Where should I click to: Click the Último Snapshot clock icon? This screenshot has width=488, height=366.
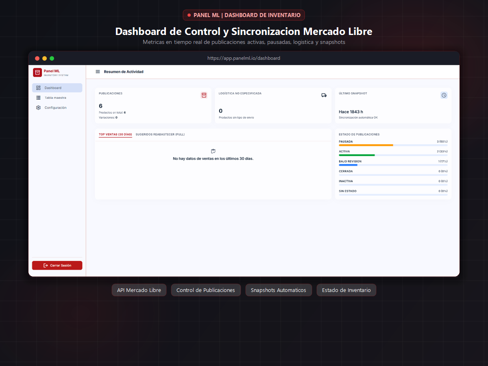pyautogui.click(x=444, y=95)
